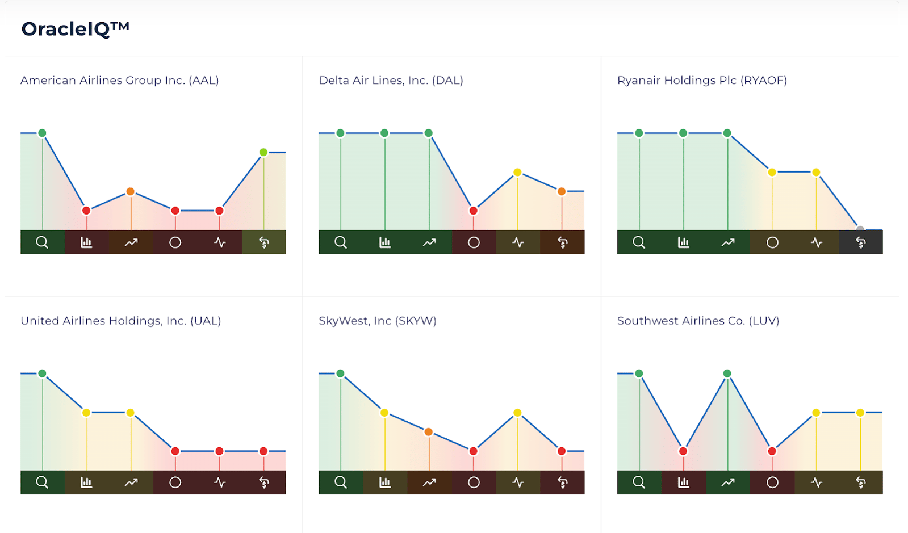Click the trend arrow icon under United chart

(131, 482)
